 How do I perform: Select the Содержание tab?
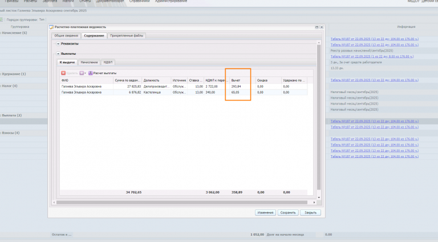coord(94,35)
